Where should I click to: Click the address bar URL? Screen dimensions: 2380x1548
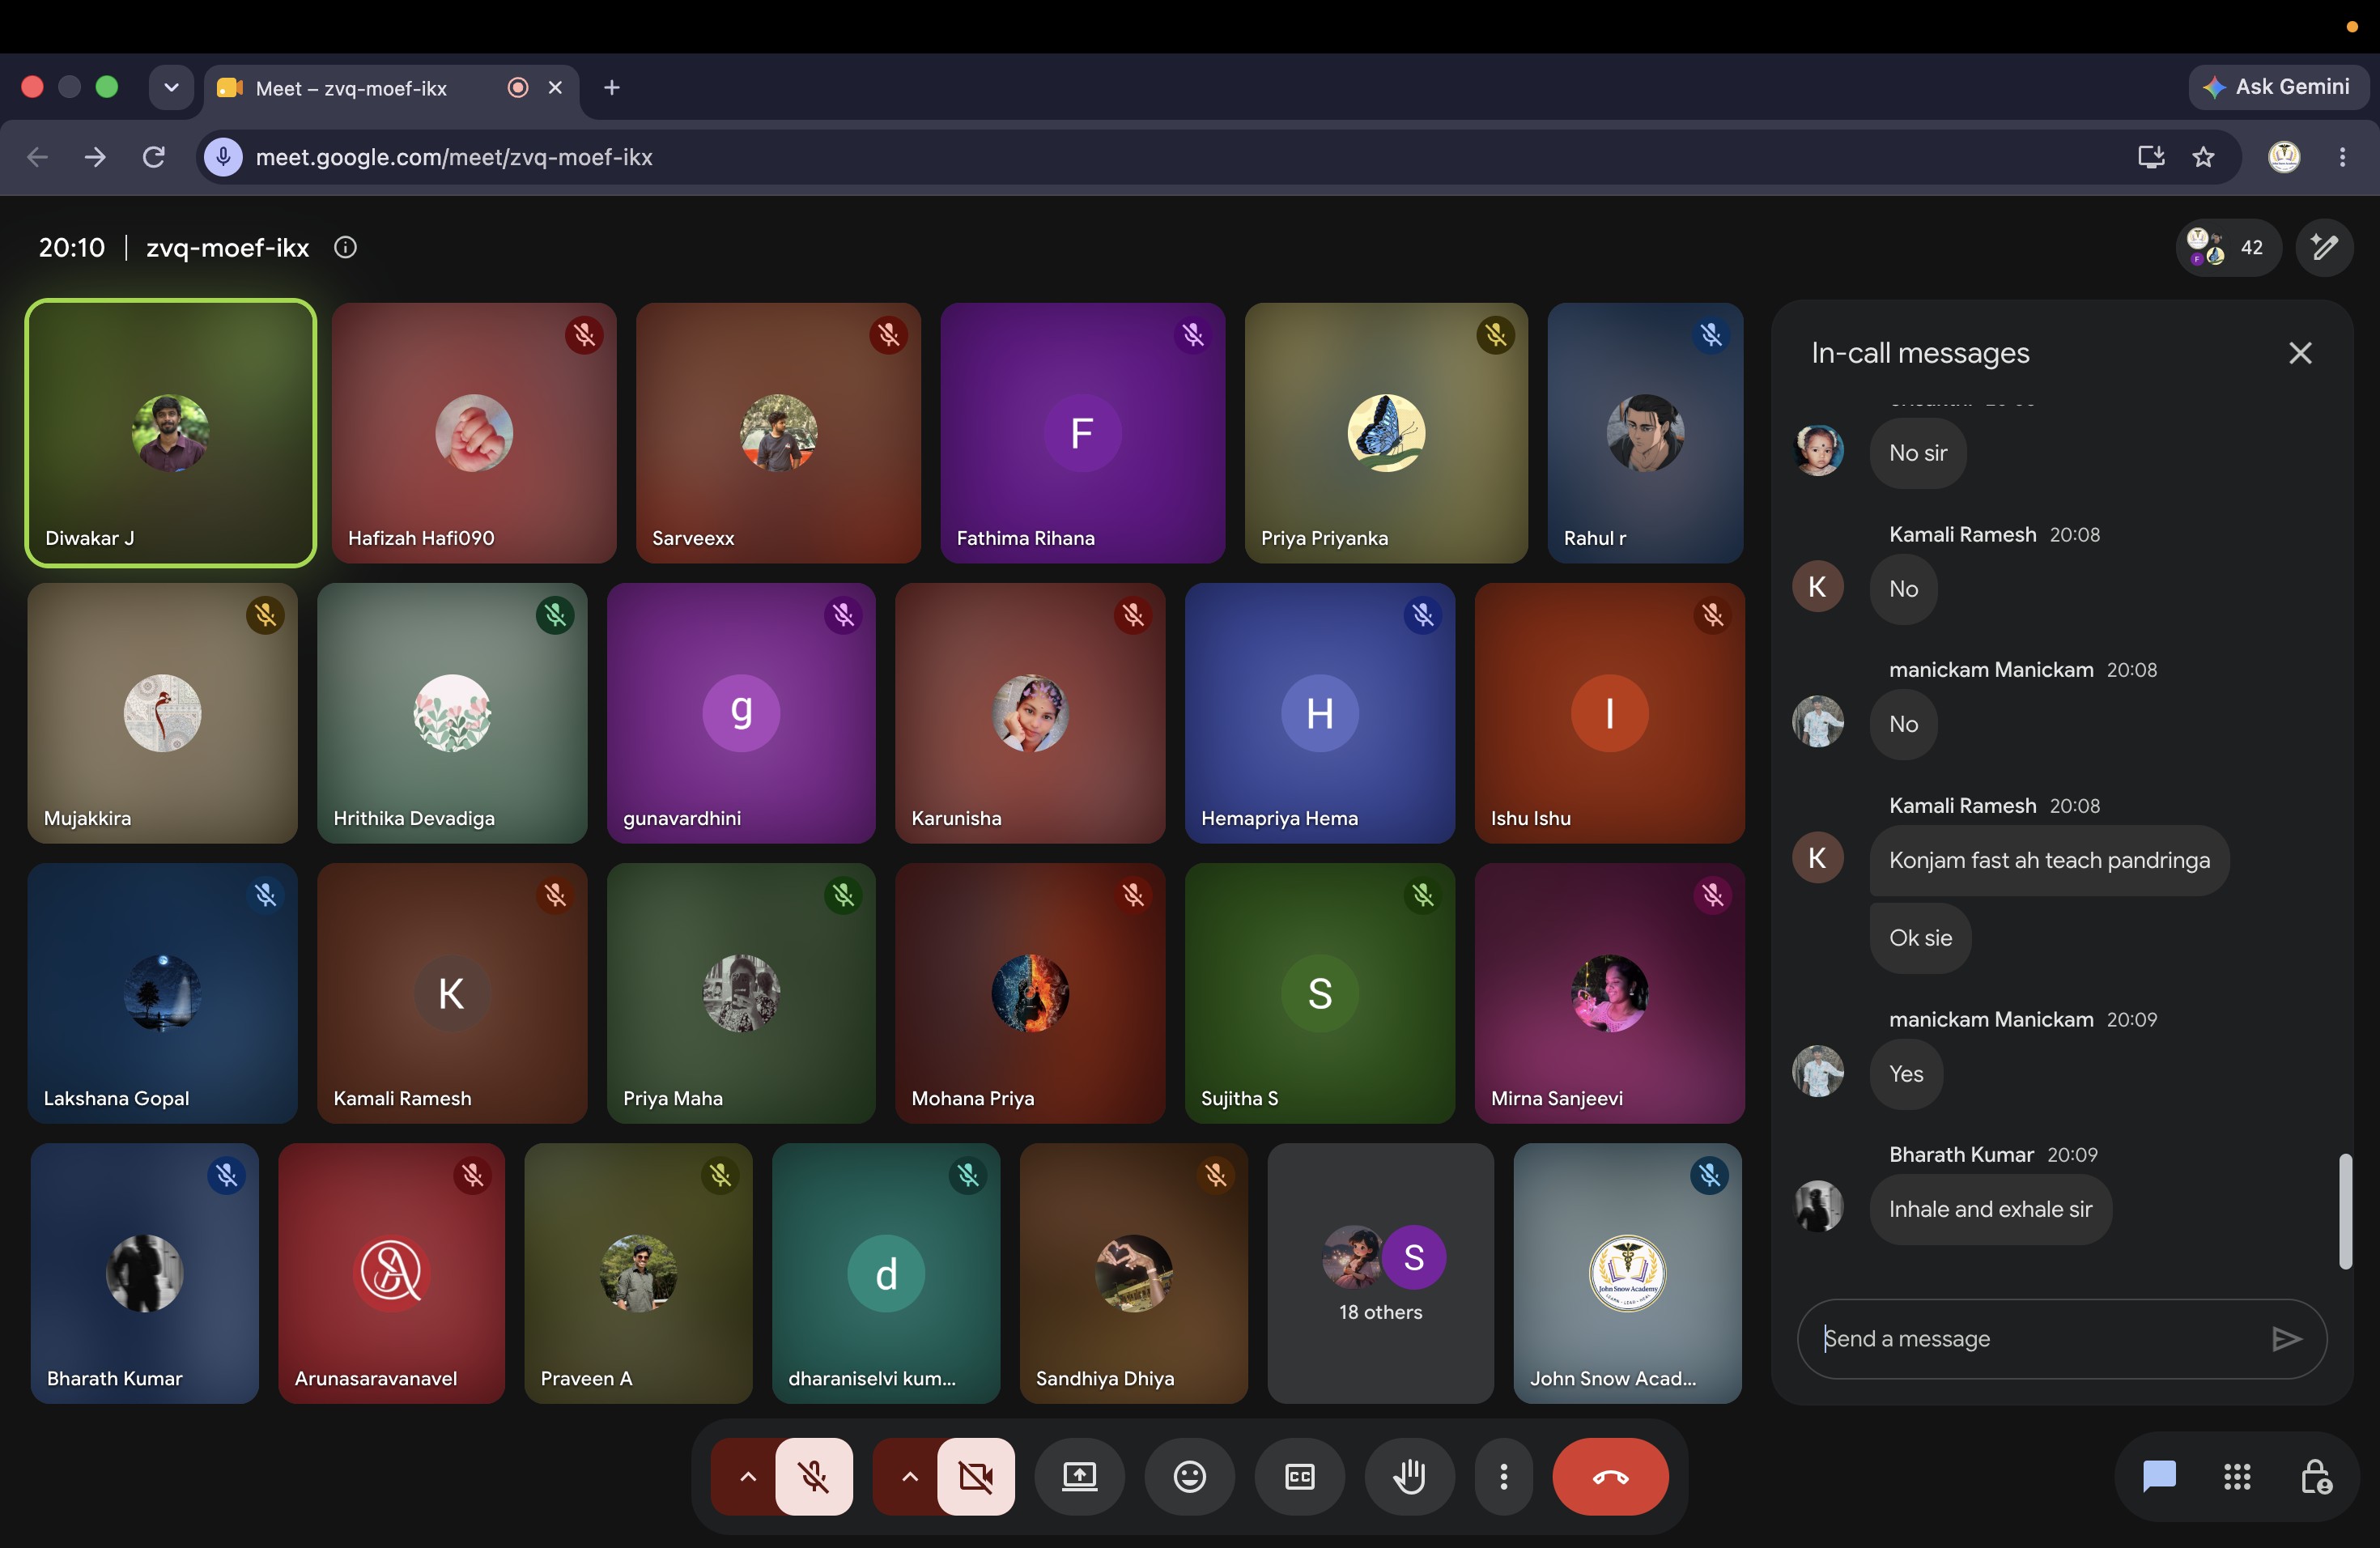pyautogui.click(x=454, y=157)
